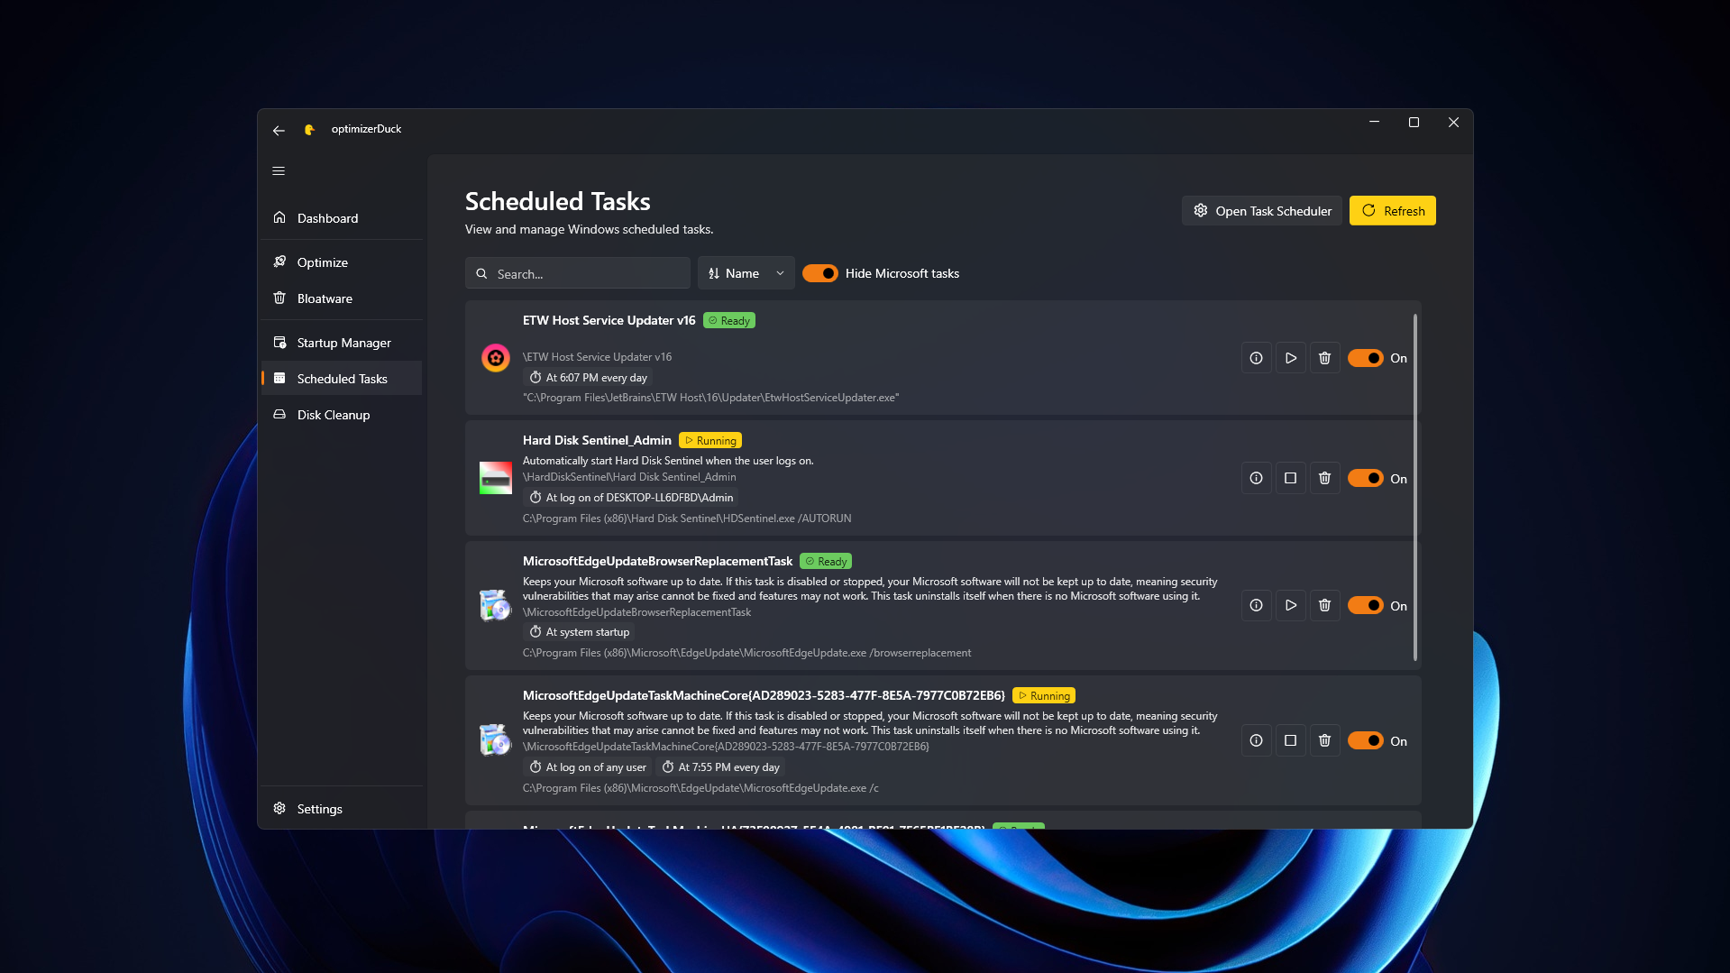Open the Dashboard page
The width and height of the screenshot is (1730, 973).
(342, 218)
